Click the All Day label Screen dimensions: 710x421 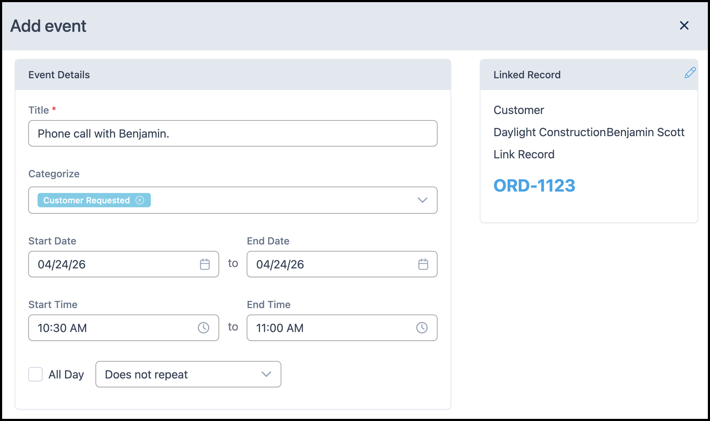66,375
